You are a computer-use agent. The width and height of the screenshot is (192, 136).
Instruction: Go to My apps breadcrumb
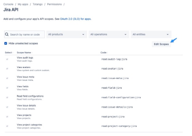23,4
